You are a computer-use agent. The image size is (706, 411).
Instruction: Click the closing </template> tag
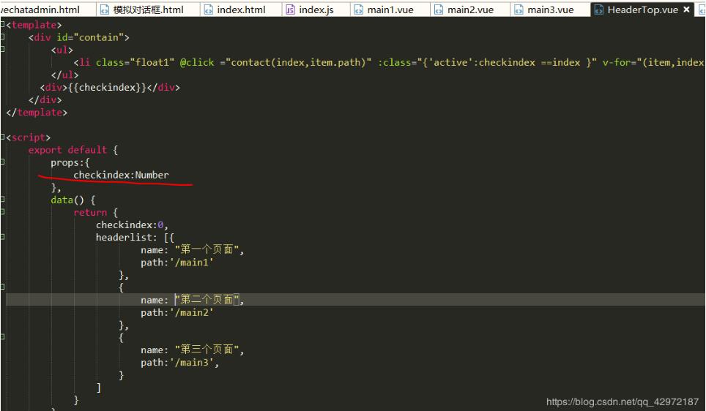point(37,113)
